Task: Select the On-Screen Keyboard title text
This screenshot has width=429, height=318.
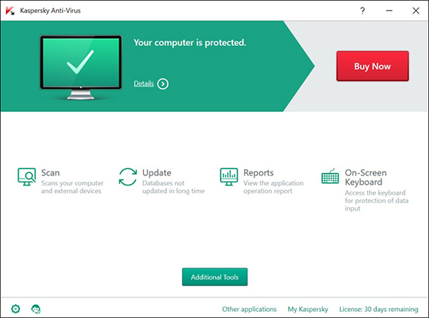Action: [x=365, y=177]
